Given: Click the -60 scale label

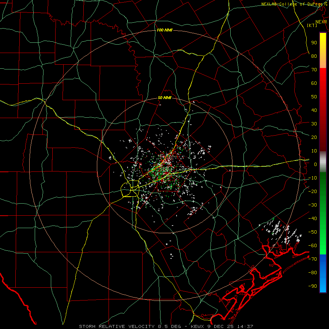Looking at the screenshot, I should 313,246.
